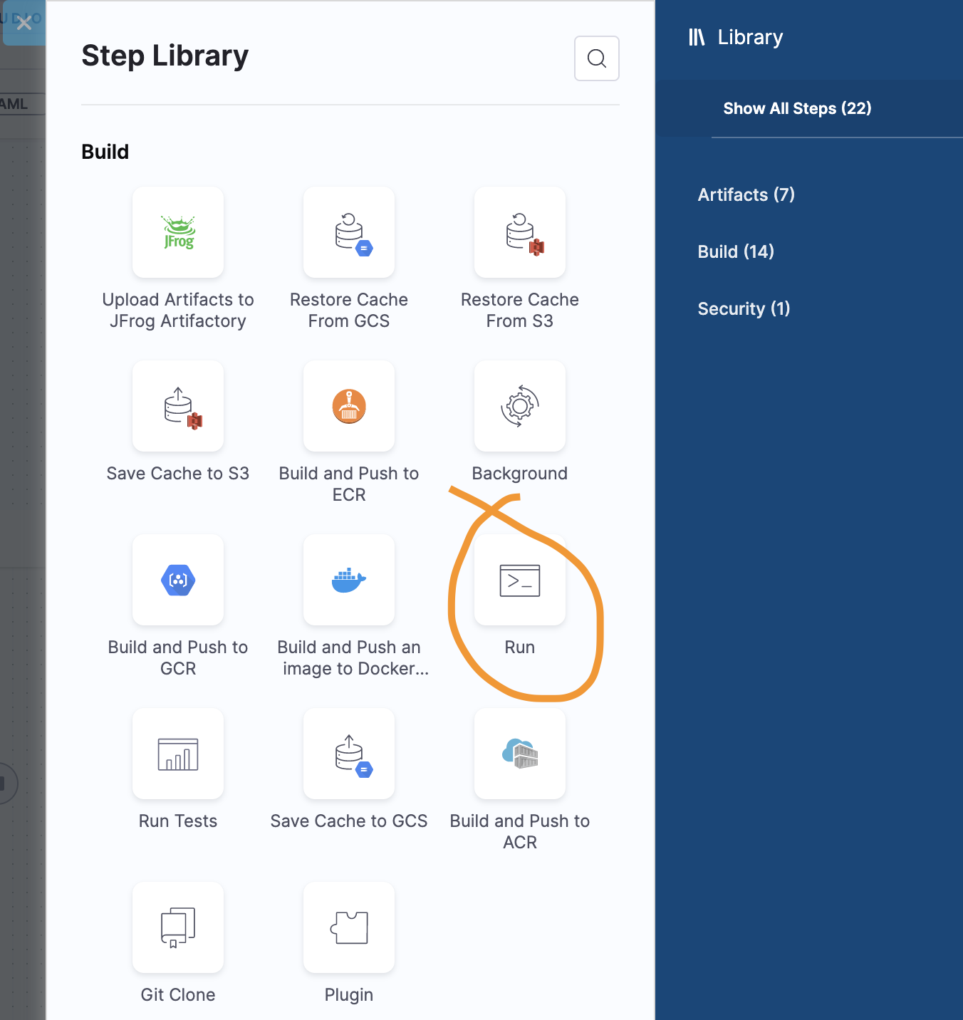Select the Upload Artifacts to JFrog Artifactory step

[178, 232]
